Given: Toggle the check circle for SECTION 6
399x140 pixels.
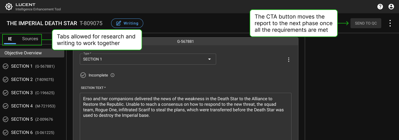Looking at the screenshot, I should (x=5, y=133).
